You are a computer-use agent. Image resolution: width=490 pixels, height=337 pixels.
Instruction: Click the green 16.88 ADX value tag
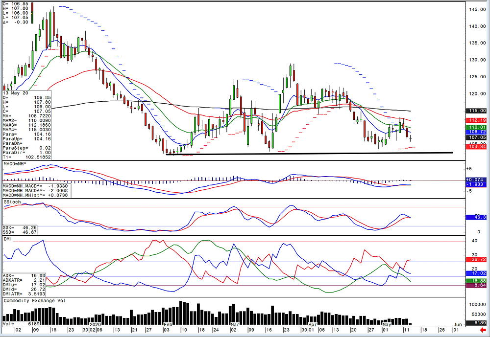(x=476, y=281)
